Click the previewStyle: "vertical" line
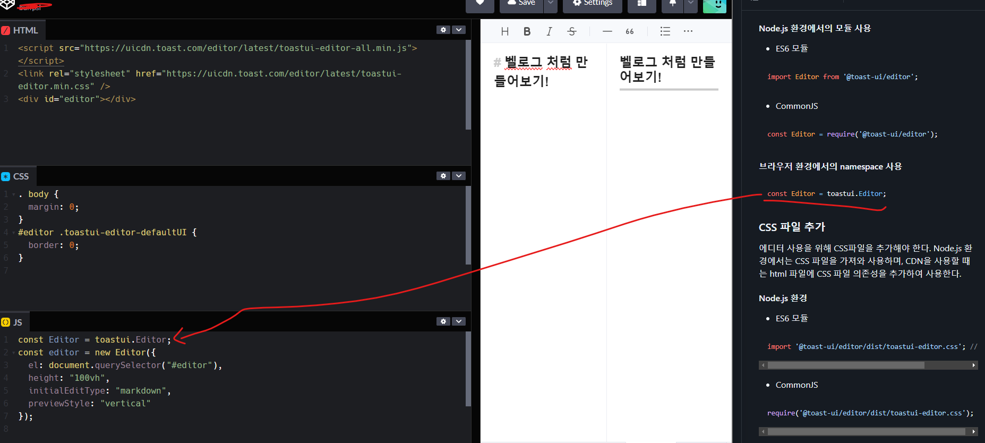 (89, 404)
